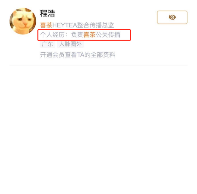
Task: Click the 负责 text in the experience line
Action: click(x=77, y=35)
